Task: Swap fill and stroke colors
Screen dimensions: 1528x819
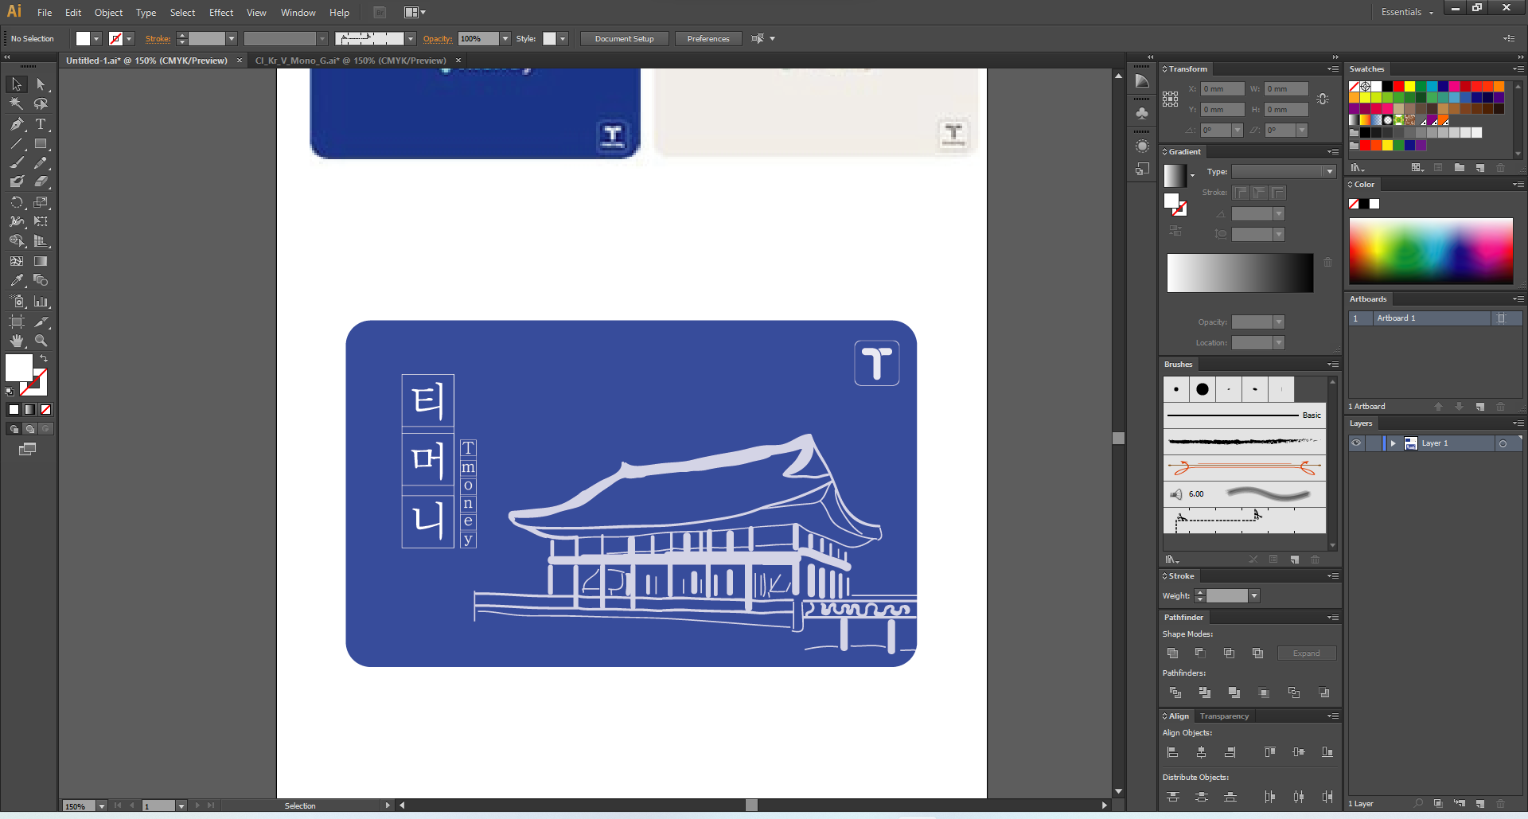Action: tap(44, 359)
